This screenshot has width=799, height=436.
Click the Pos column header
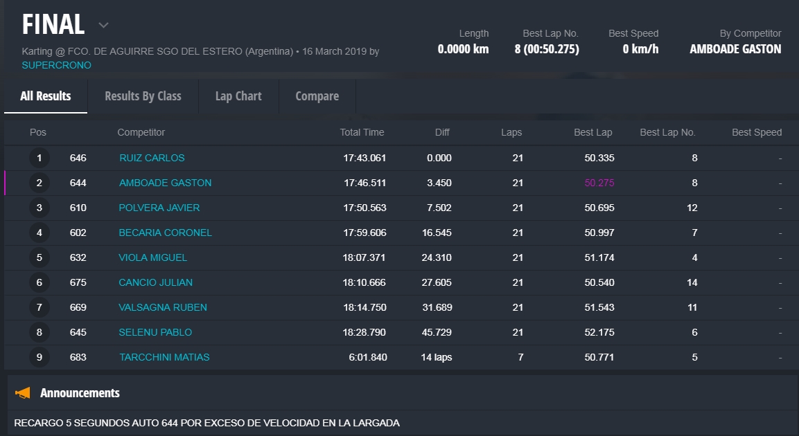point(38,132)
